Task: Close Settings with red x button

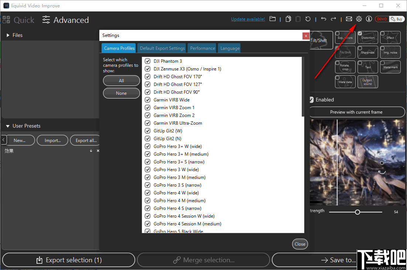Action: click(x=306, y=36)
